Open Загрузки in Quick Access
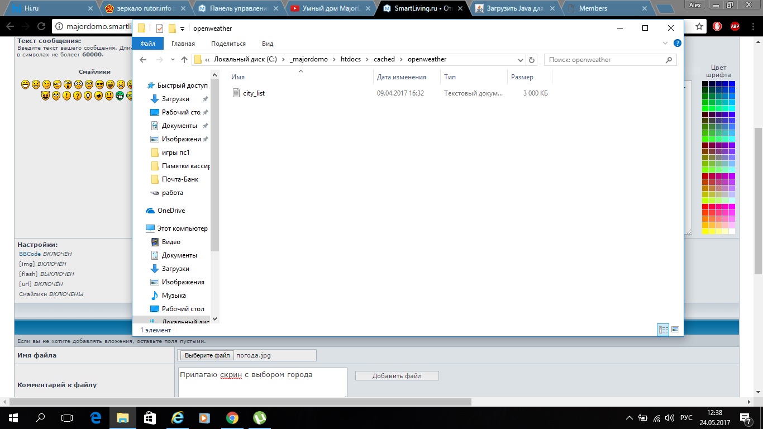 (175, 99)
